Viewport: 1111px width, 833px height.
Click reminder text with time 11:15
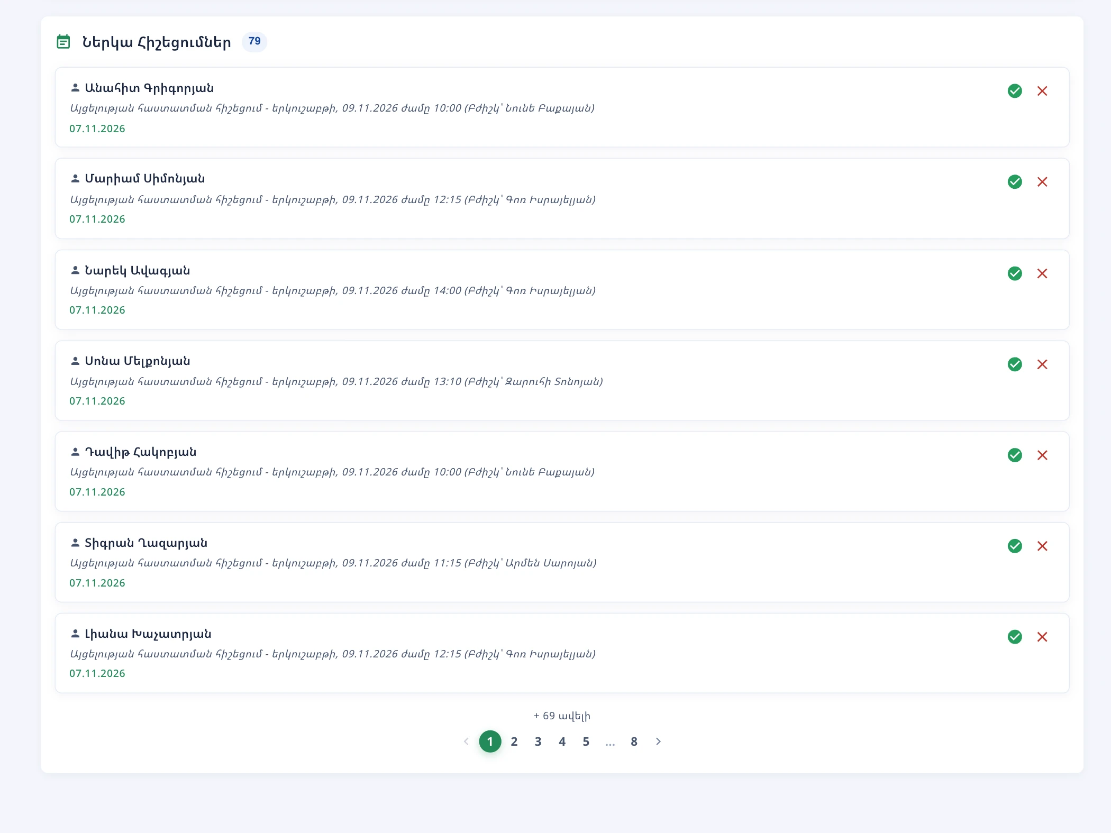tap(333, 563)
